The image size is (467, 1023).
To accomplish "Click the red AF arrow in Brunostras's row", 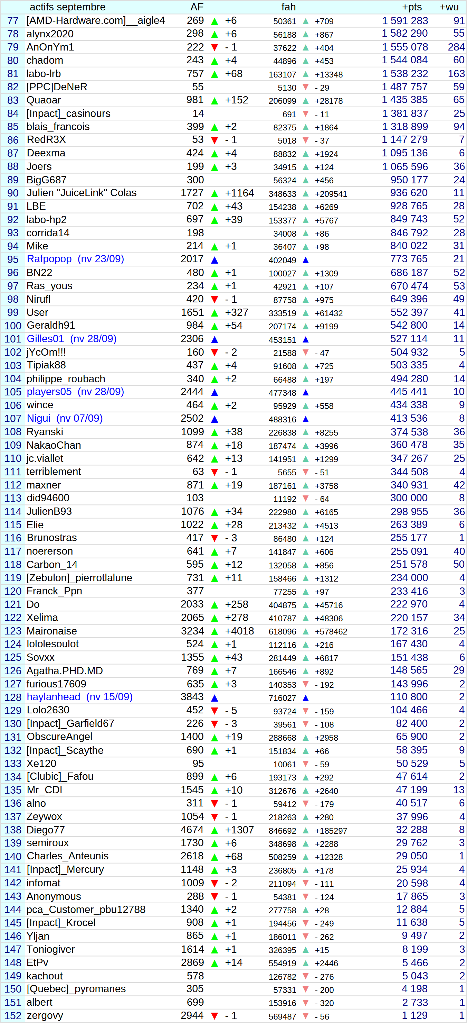I will tap(215, 539).
